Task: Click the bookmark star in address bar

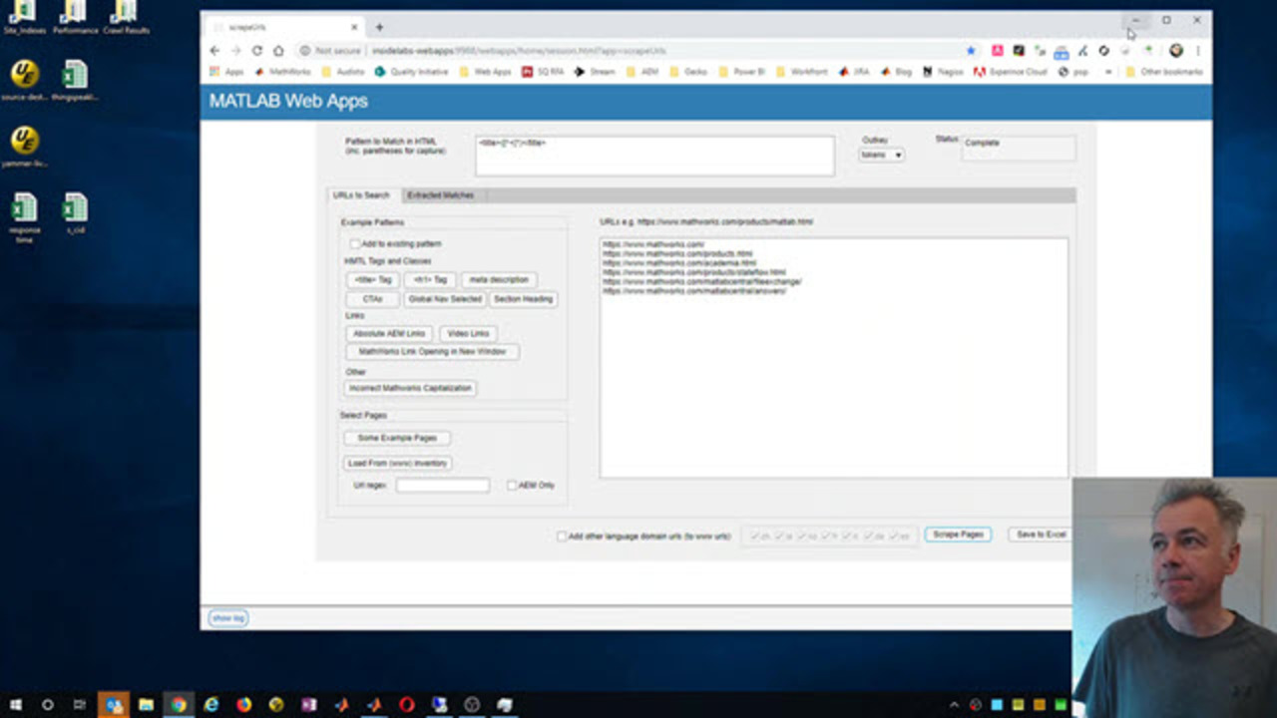Action: [x=971, y=51]
